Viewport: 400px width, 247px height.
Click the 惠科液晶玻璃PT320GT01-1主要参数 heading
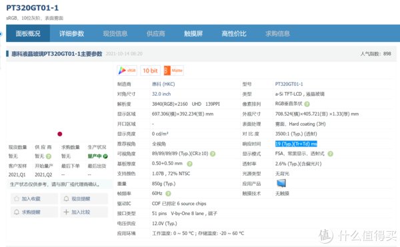(57, 54)
